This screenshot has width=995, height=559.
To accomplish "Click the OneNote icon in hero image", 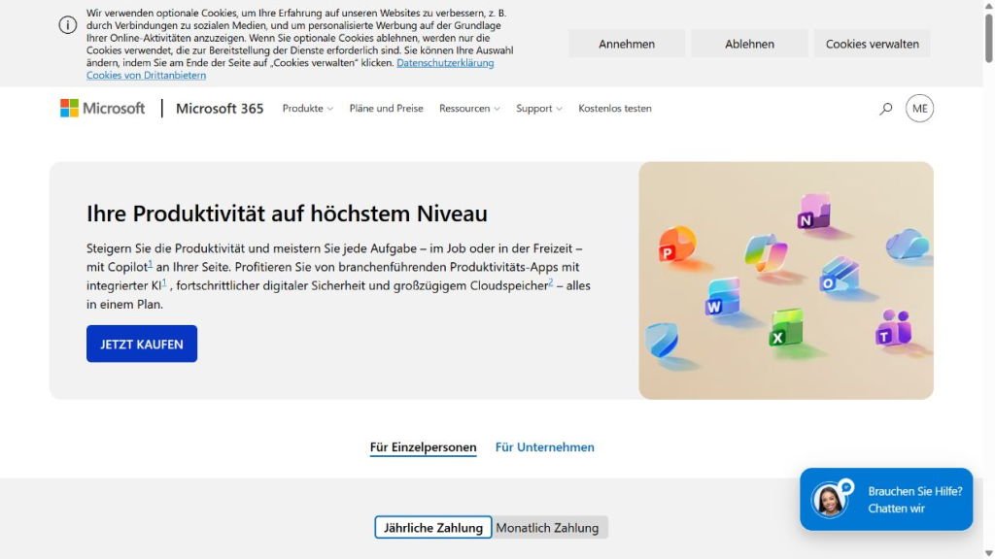I will [813, 211].
